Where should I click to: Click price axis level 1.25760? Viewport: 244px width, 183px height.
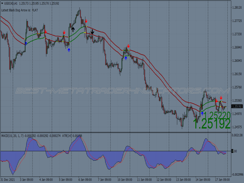(x=237, y=87)
